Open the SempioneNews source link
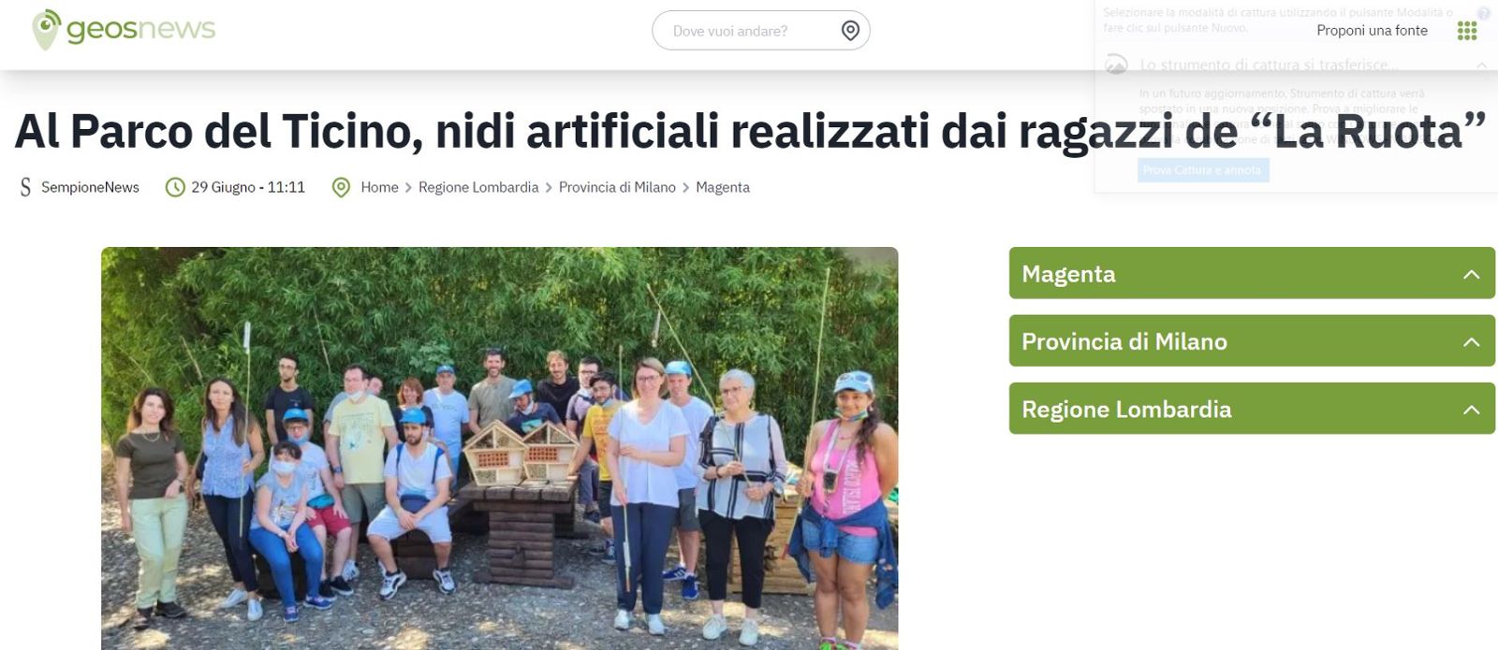Viewport: 1498px width, 650px height. (90, 187)
